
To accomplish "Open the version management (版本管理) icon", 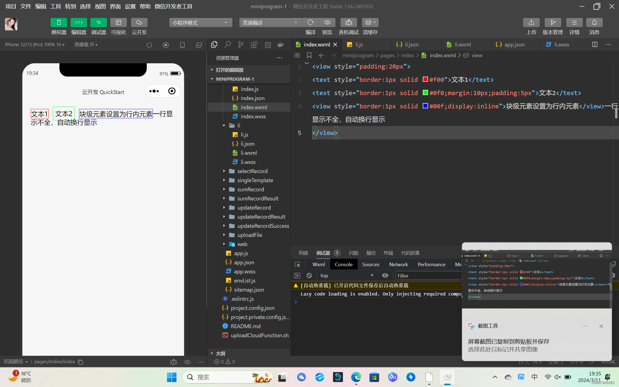I will pyautogui.click(x=553, y=23).
